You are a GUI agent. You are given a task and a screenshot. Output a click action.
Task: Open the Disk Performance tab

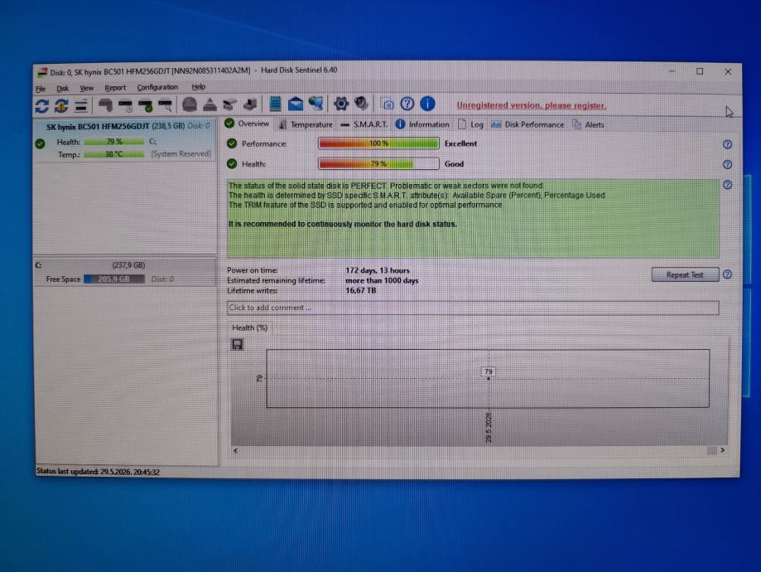coord(527,125)
